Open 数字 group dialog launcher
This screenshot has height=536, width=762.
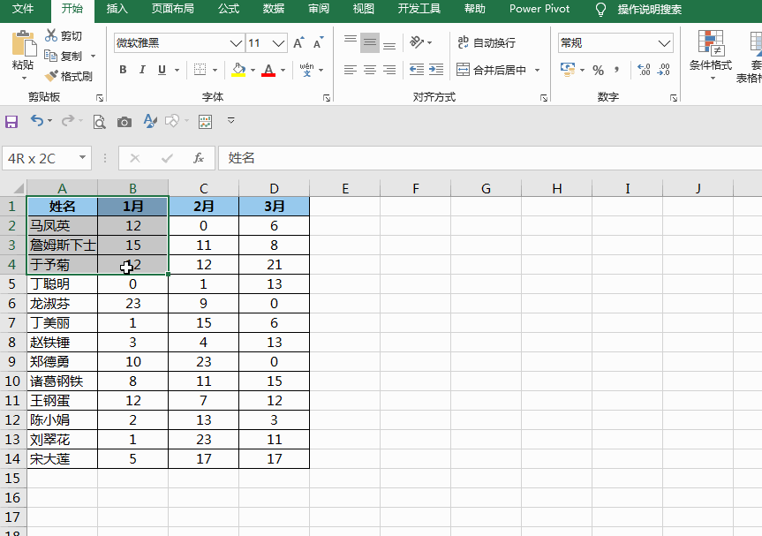(x=674, y=98)
